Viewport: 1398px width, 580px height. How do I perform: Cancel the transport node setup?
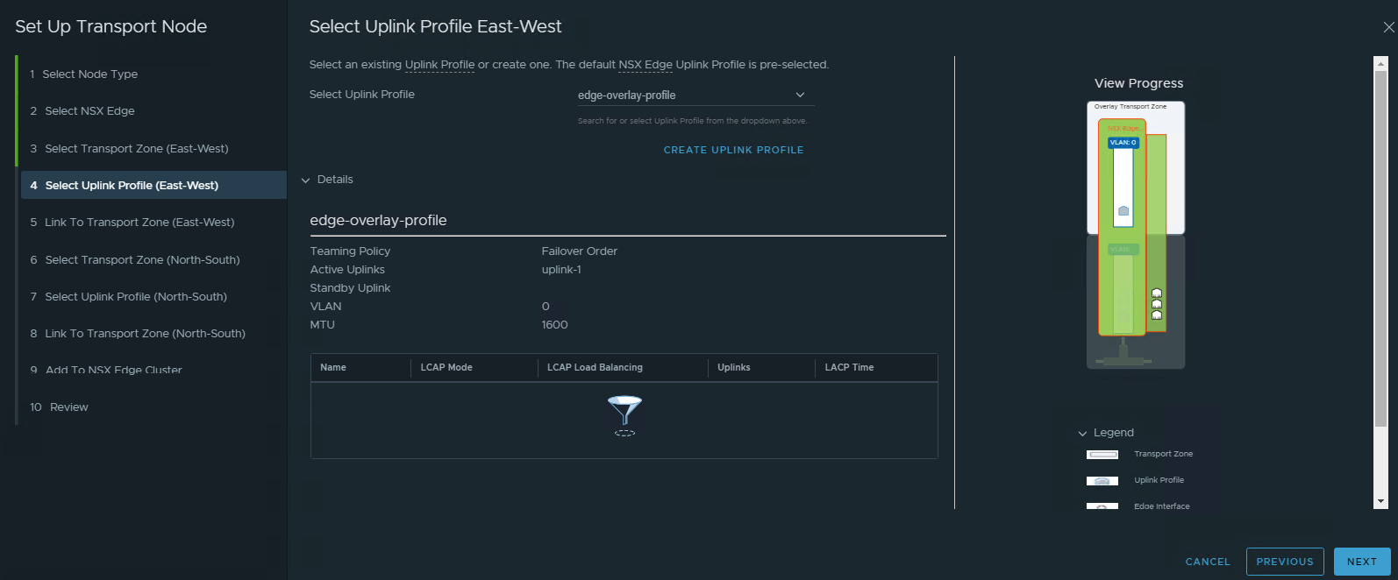(x=1207, y=562)
